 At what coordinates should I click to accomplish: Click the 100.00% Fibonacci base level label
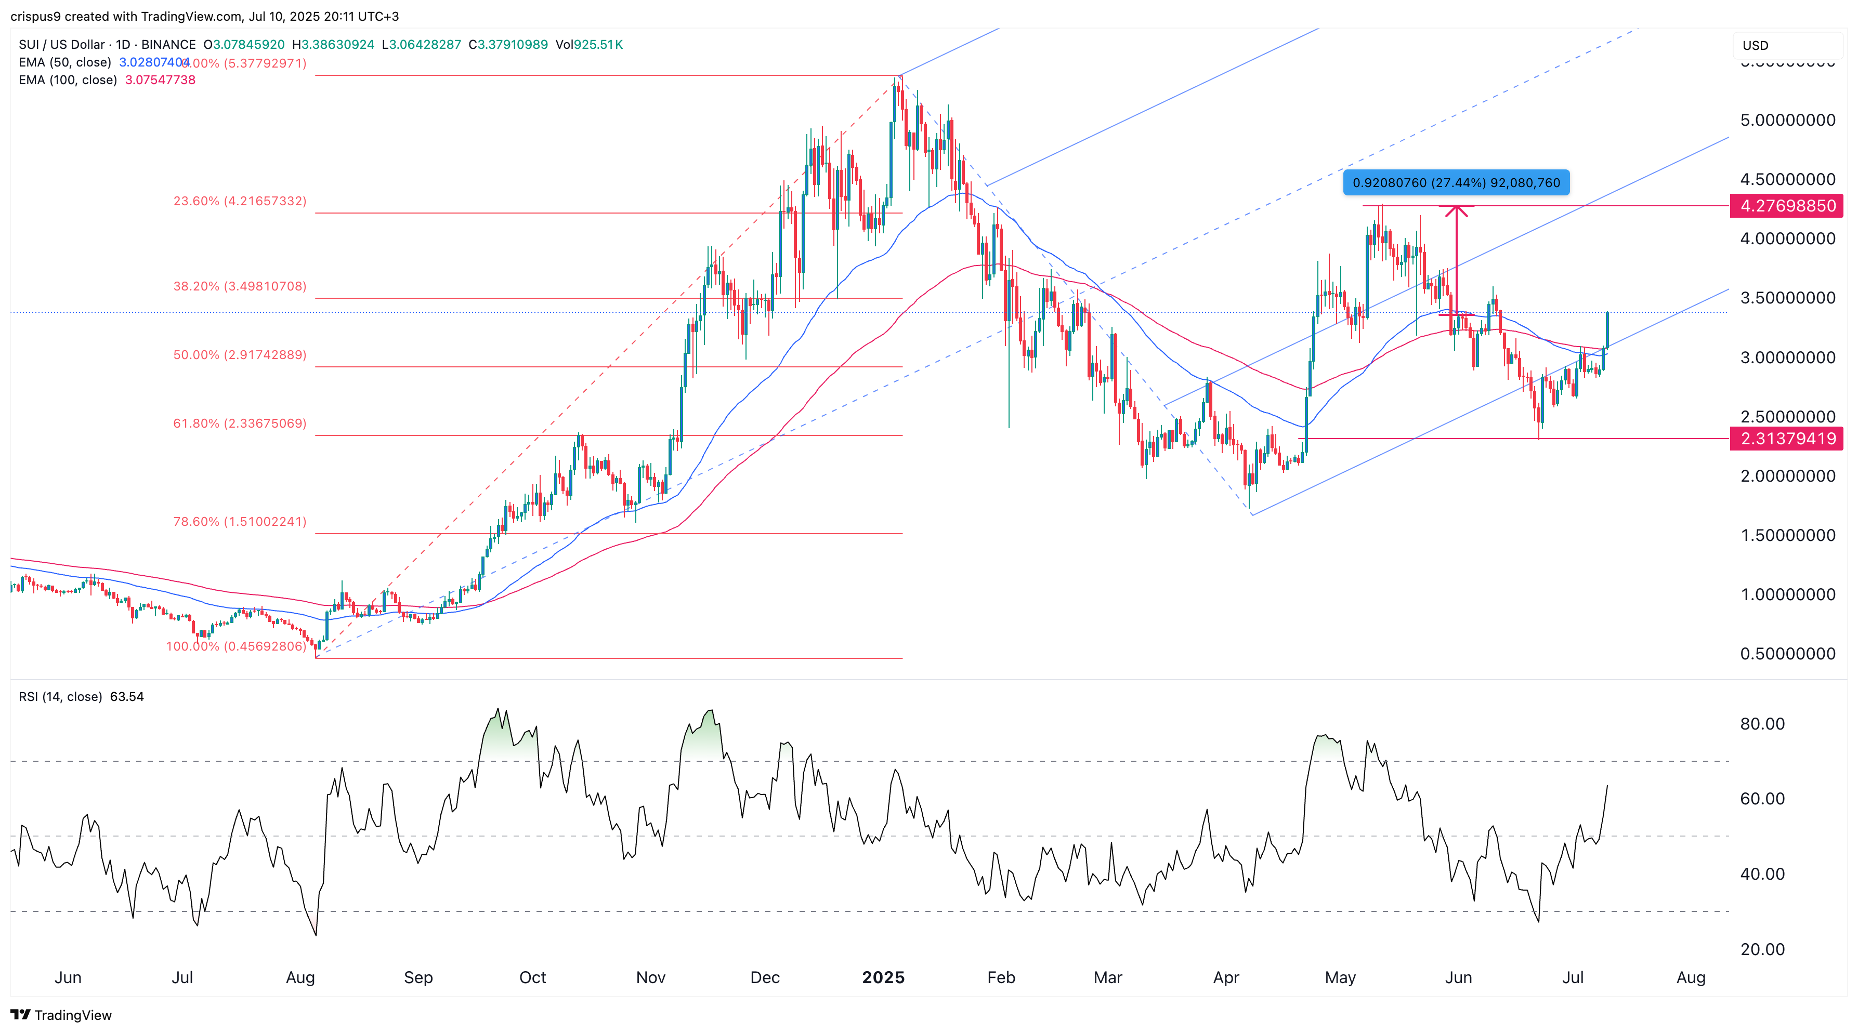236,646
